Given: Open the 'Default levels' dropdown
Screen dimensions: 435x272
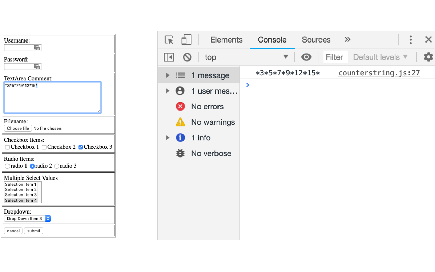Looking at the screenshot, I should pyautogui.click(x=381, y=57).
